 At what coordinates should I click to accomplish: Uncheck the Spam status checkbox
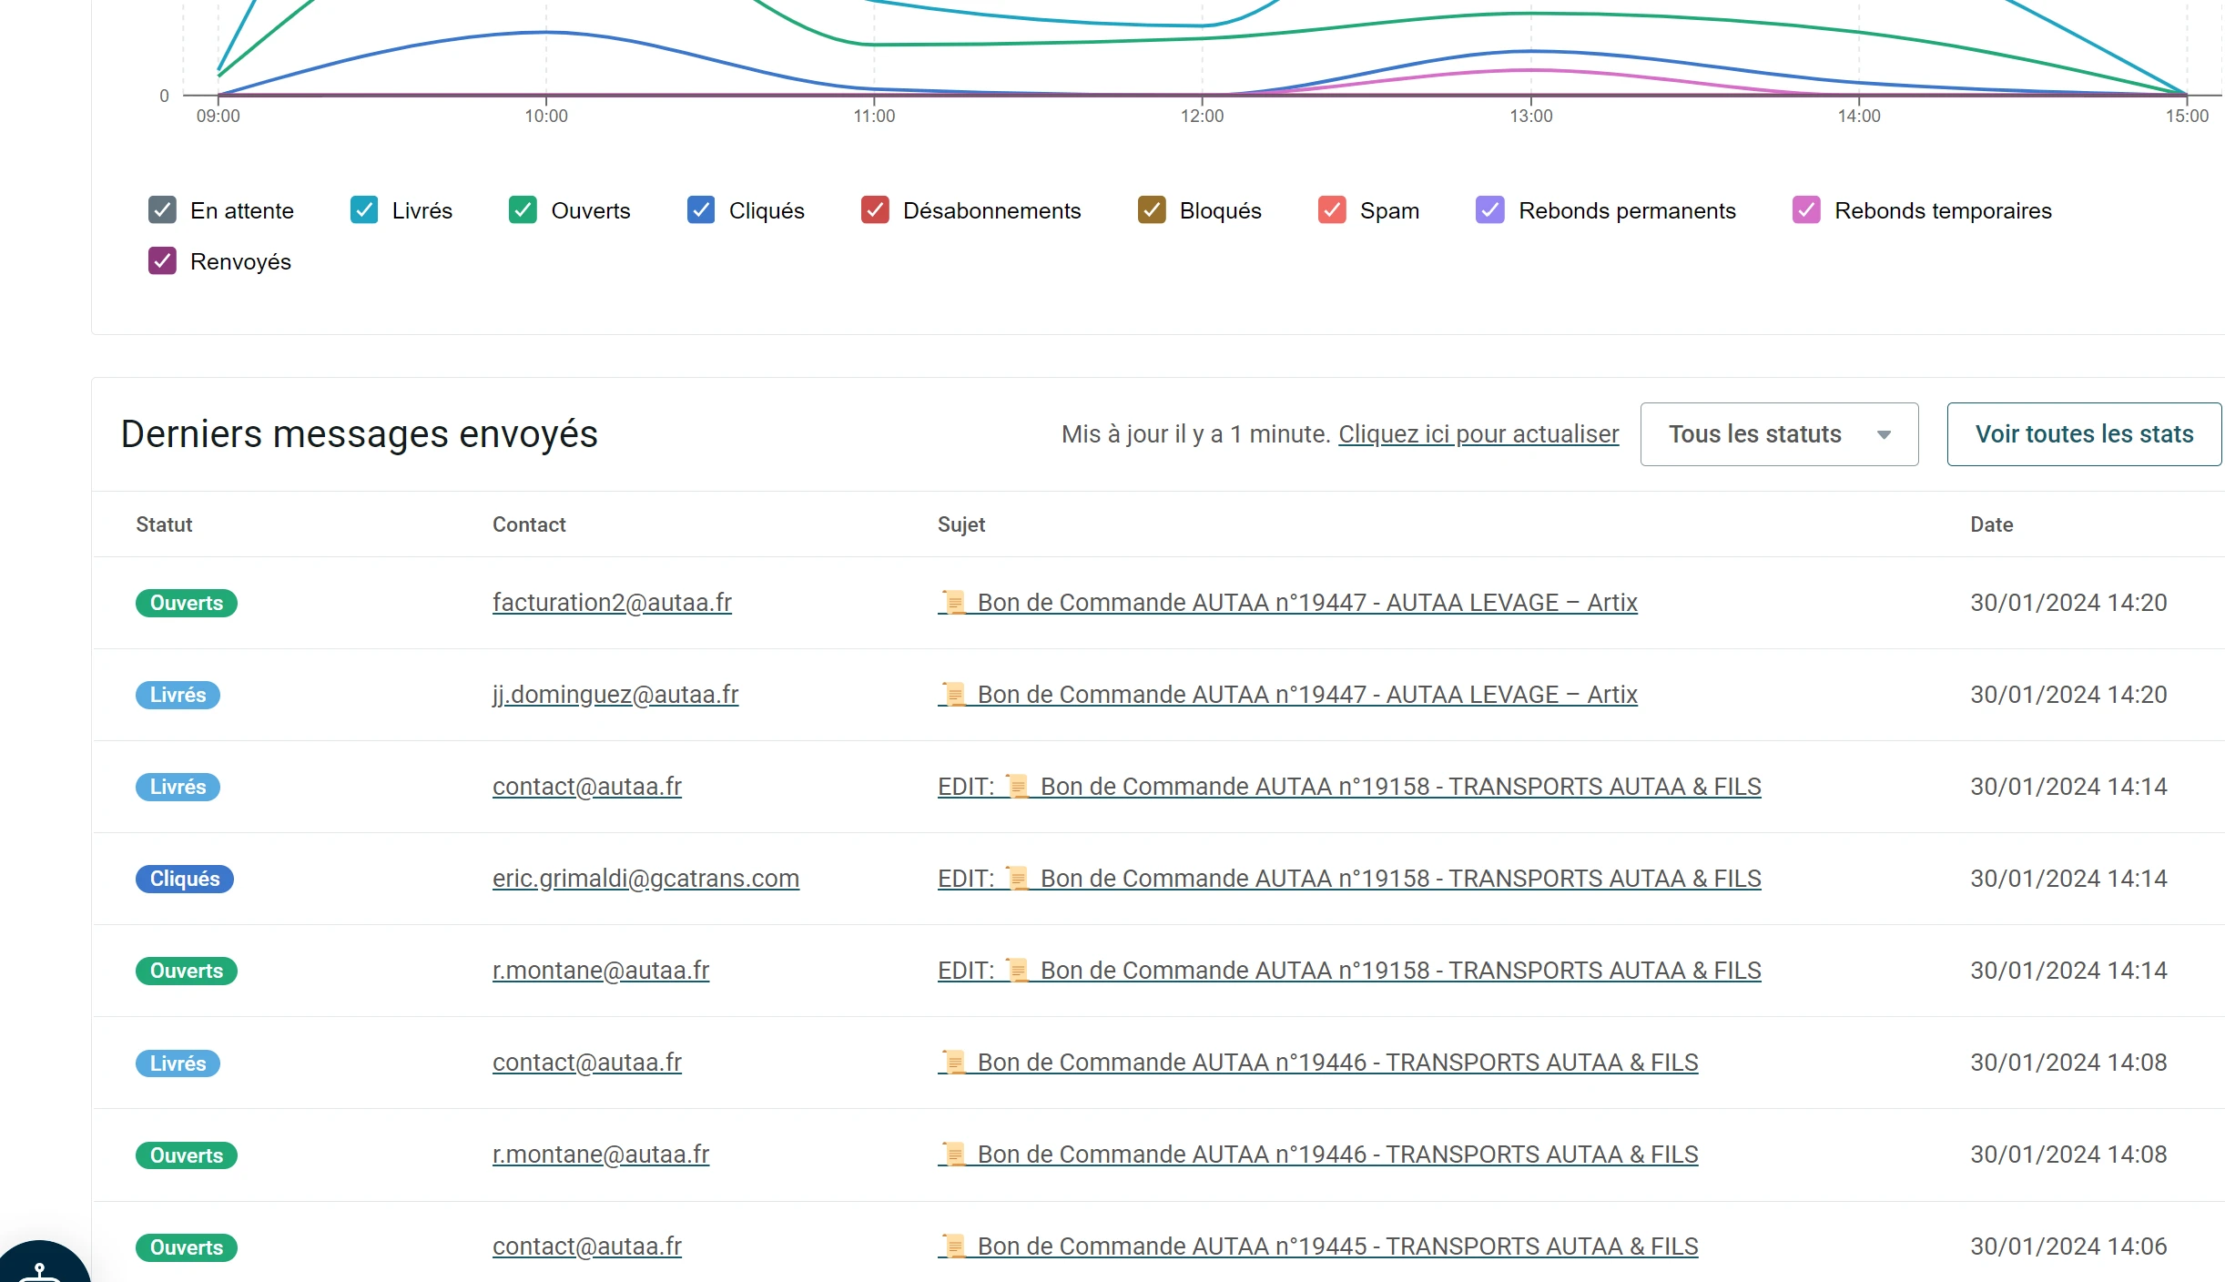click(1332, 209)
